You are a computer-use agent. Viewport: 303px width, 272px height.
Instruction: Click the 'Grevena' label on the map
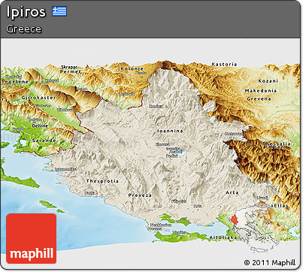pyautogui.click(x=259, y=98)
